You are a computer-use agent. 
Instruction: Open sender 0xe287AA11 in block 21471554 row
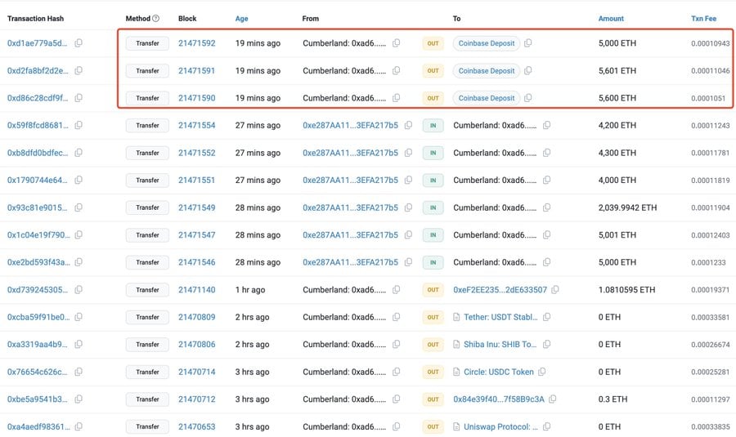[350, 125]
